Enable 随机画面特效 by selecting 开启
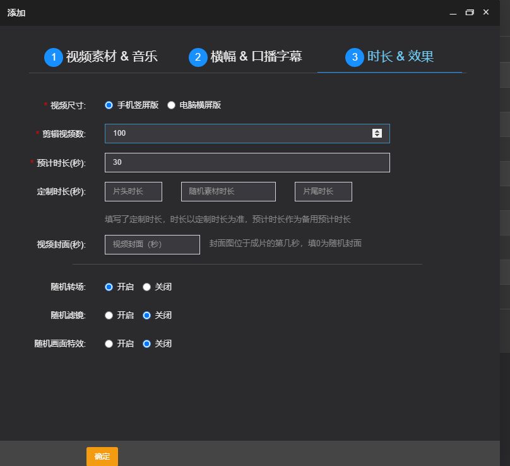The width and height of the screenshot is (510, 466). [x=108, y=344]
